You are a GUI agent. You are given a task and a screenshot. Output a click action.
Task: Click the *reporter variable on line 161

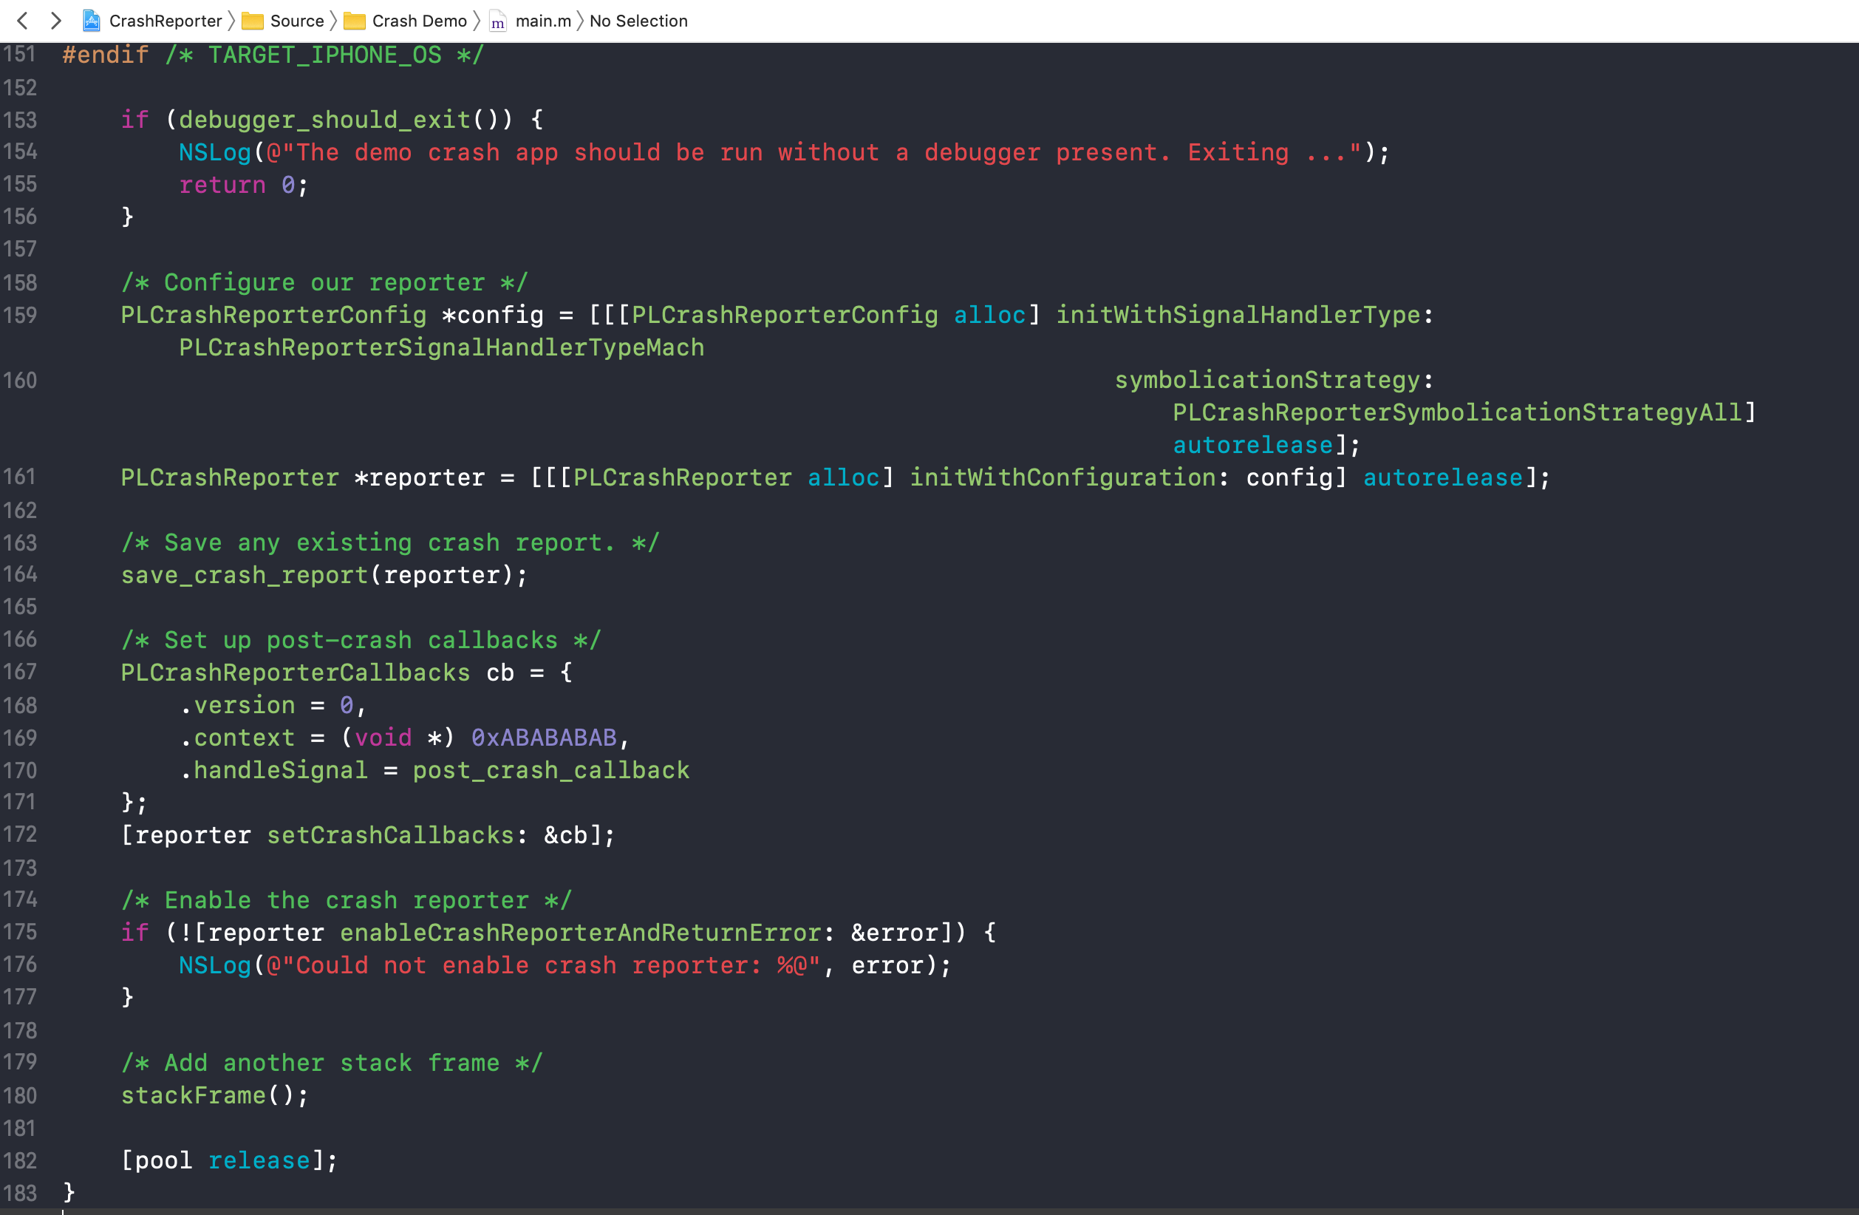pos(420,477)
